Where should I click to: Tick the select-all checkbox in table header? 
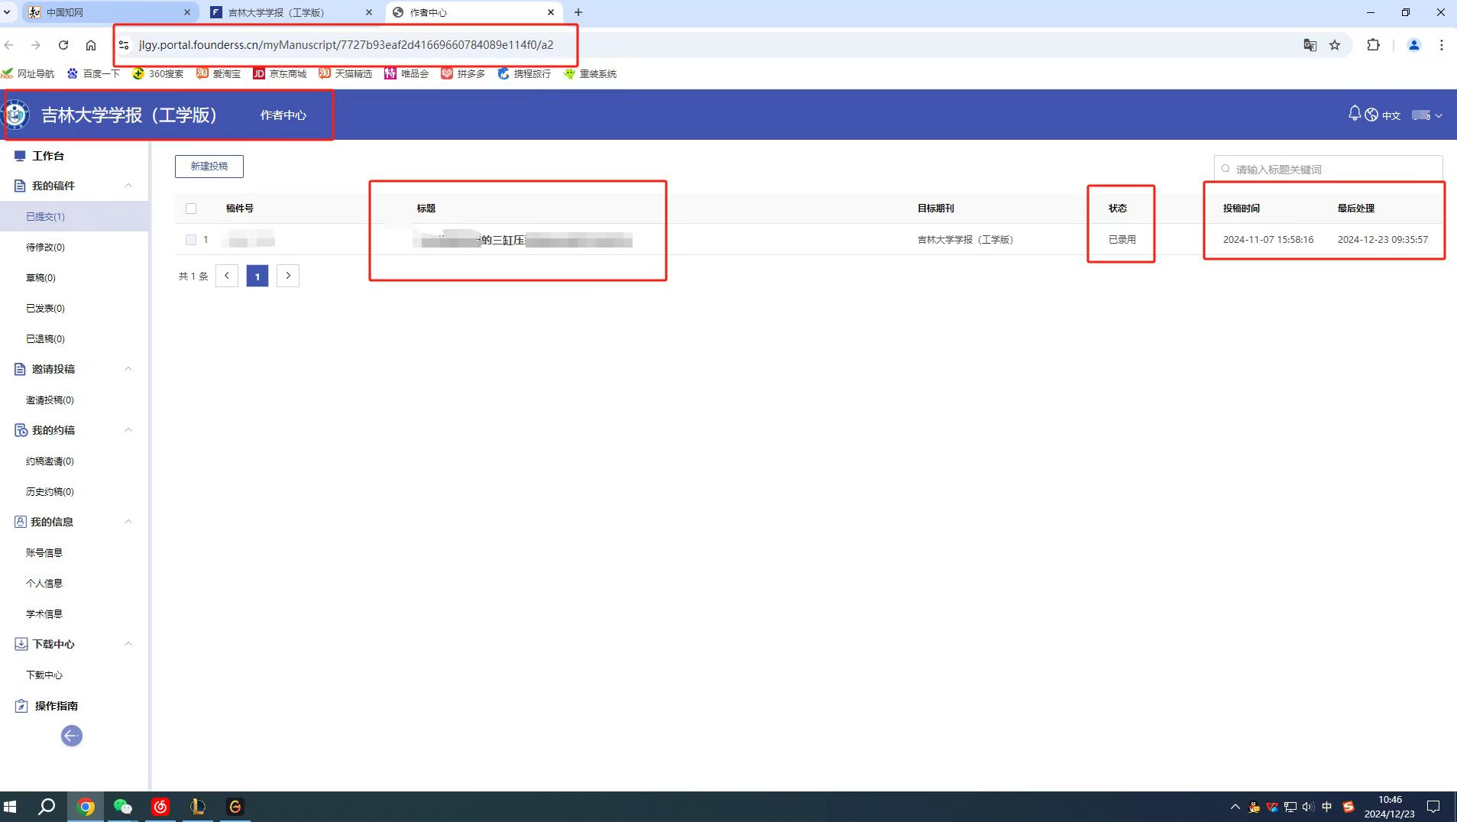tap(191, 209)
